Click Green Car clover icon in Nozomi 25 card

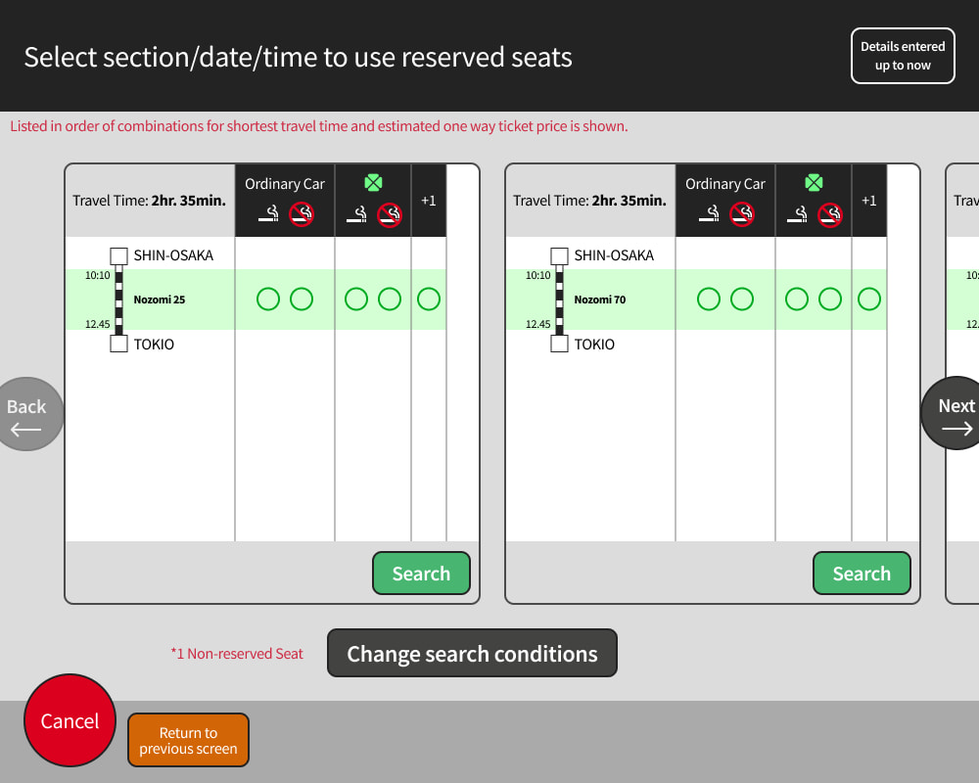tap(373, 183)
